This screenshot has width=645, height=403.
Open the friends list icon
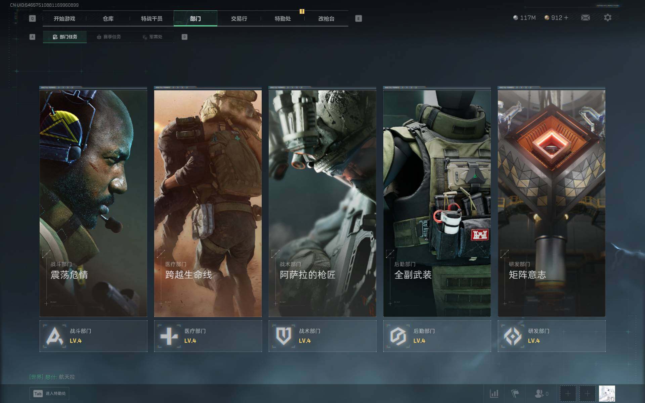[539, 393]
